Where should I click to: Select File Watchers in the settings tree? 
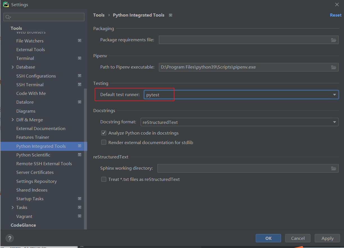(30, 41)
